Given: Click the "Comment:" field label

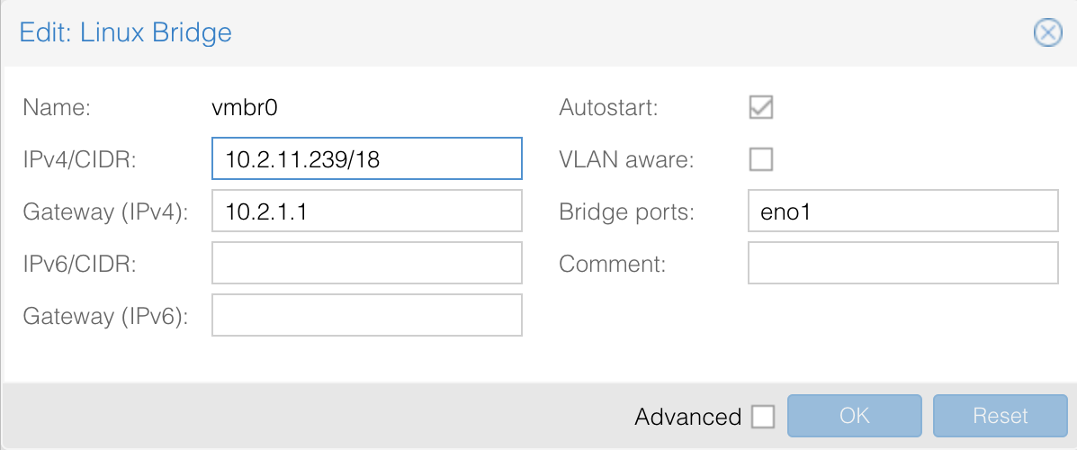Looking at the screenshot, I should click(x=613, y=264).
